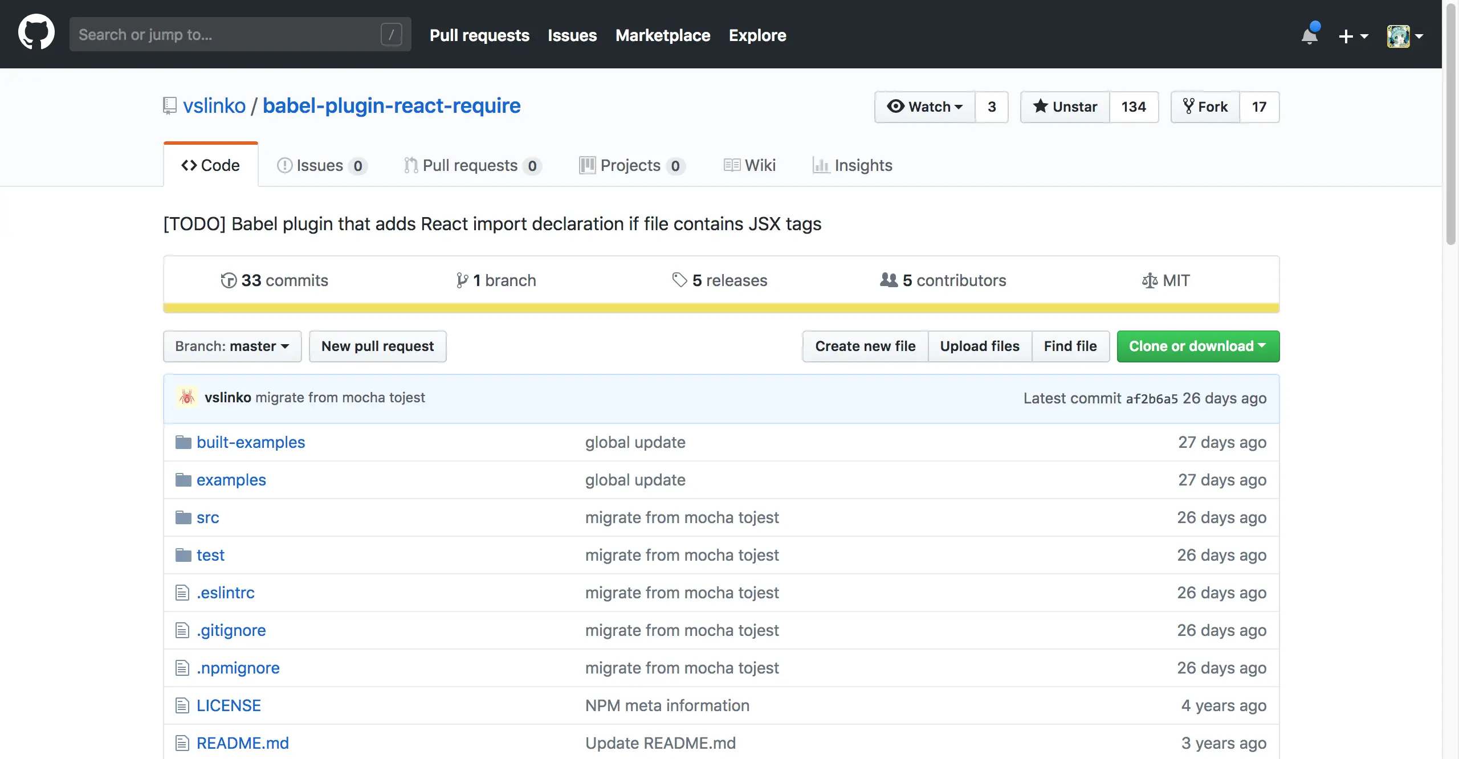Click the README.md file icon
The image size is (1459, 759).
click(x=182, y=743)
